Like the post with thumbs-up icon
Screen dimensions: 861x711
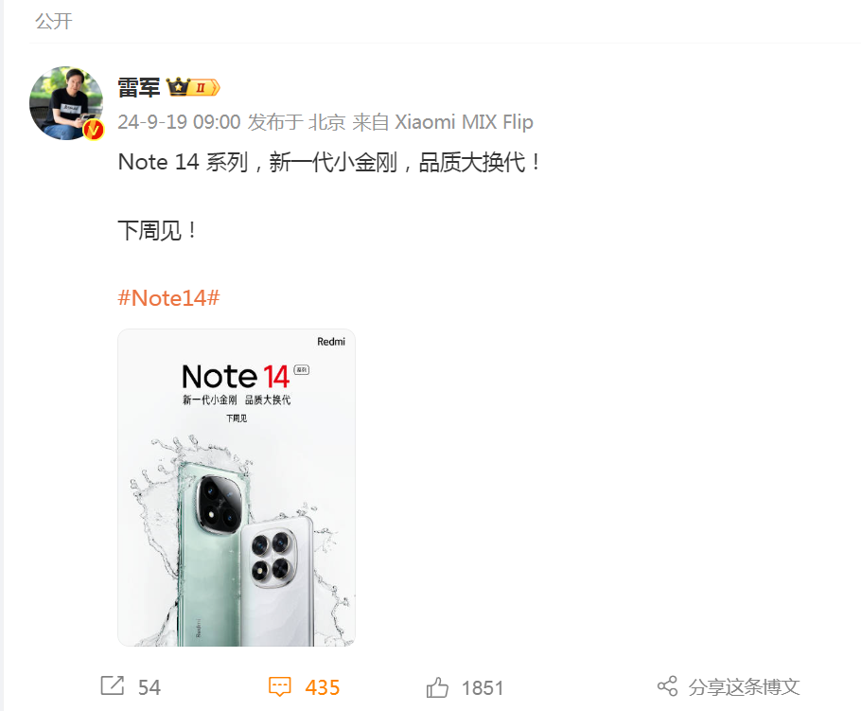pyautogui.click(x=437, y=686)
